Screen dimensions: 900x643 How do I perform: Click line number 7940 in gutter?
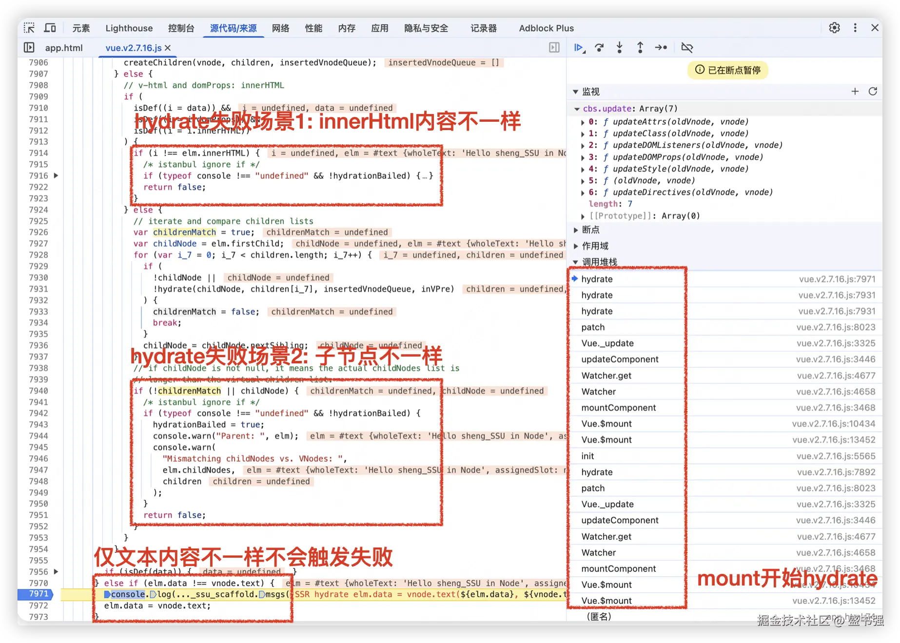coord(39,391)
